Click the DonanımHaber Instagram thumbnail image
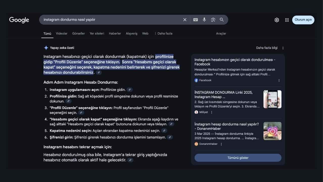 [272, 131]
